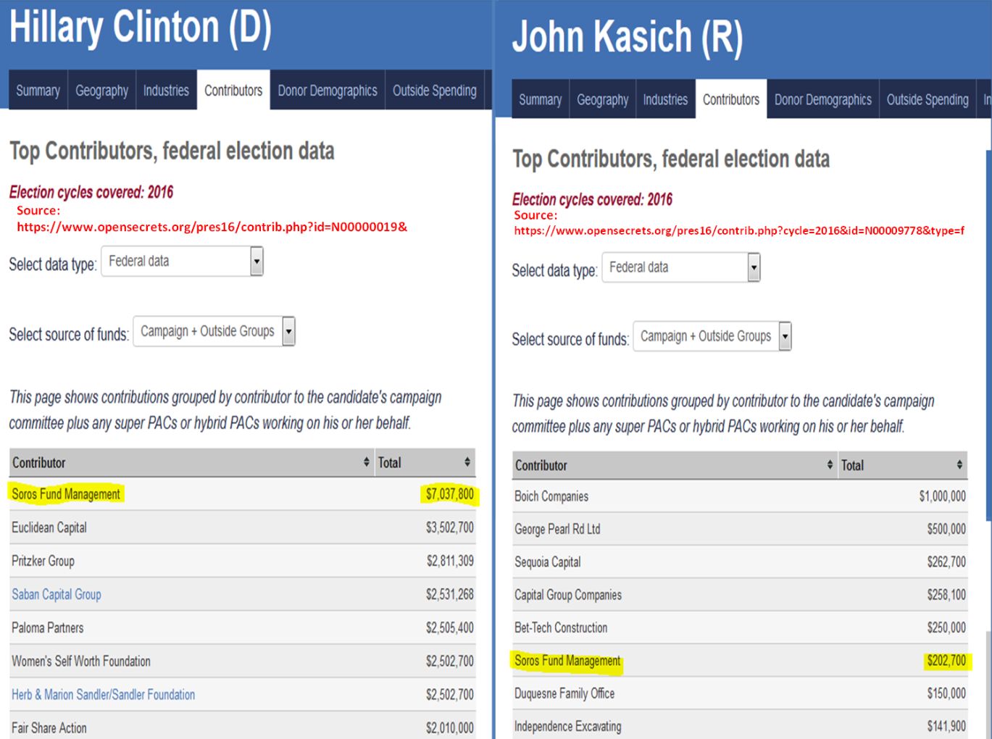Select Boich Companies row in Kasich table

(x=740, y=496)
